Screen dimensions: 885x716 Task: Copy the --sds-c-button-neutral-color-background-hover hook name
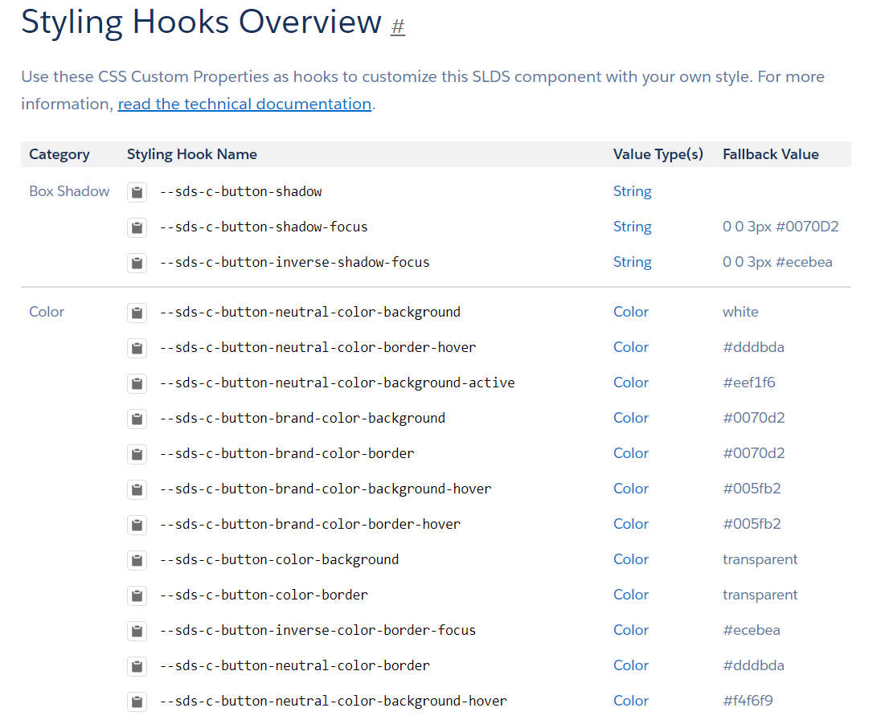click(x=137, y=702)
